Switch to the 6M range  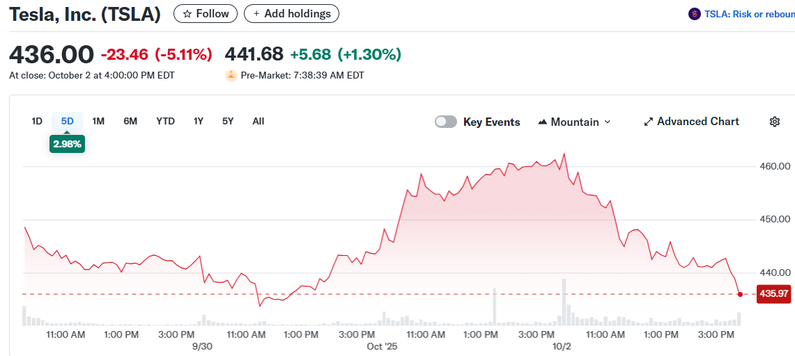tap(130, 121)
